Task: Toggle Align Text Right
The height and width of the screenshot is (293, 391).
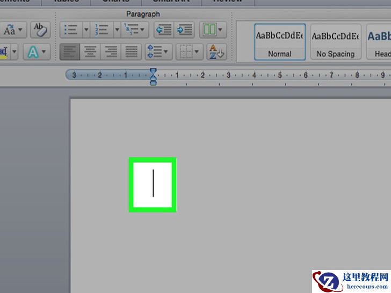Action: click(x=111, y=52)
